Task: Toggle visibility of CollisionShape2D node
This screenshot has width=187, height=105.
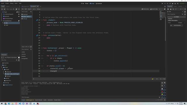Action: coord(19,14)
